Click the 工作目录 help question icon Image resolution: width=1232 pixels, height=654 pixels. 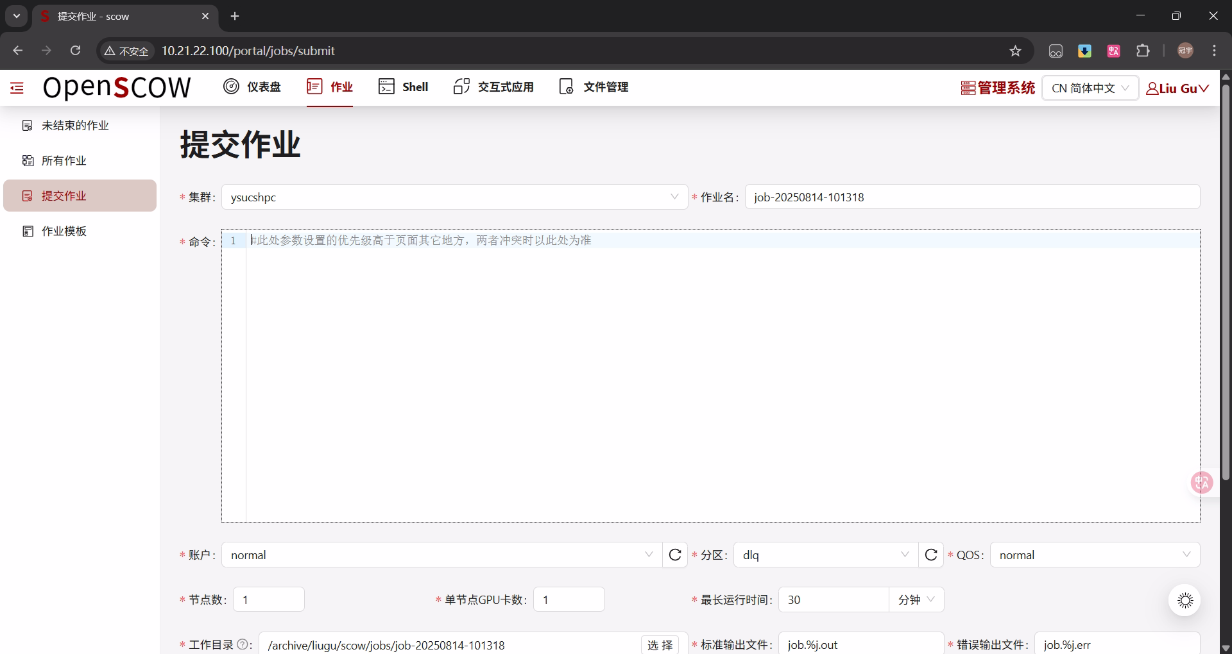point(243,645)
